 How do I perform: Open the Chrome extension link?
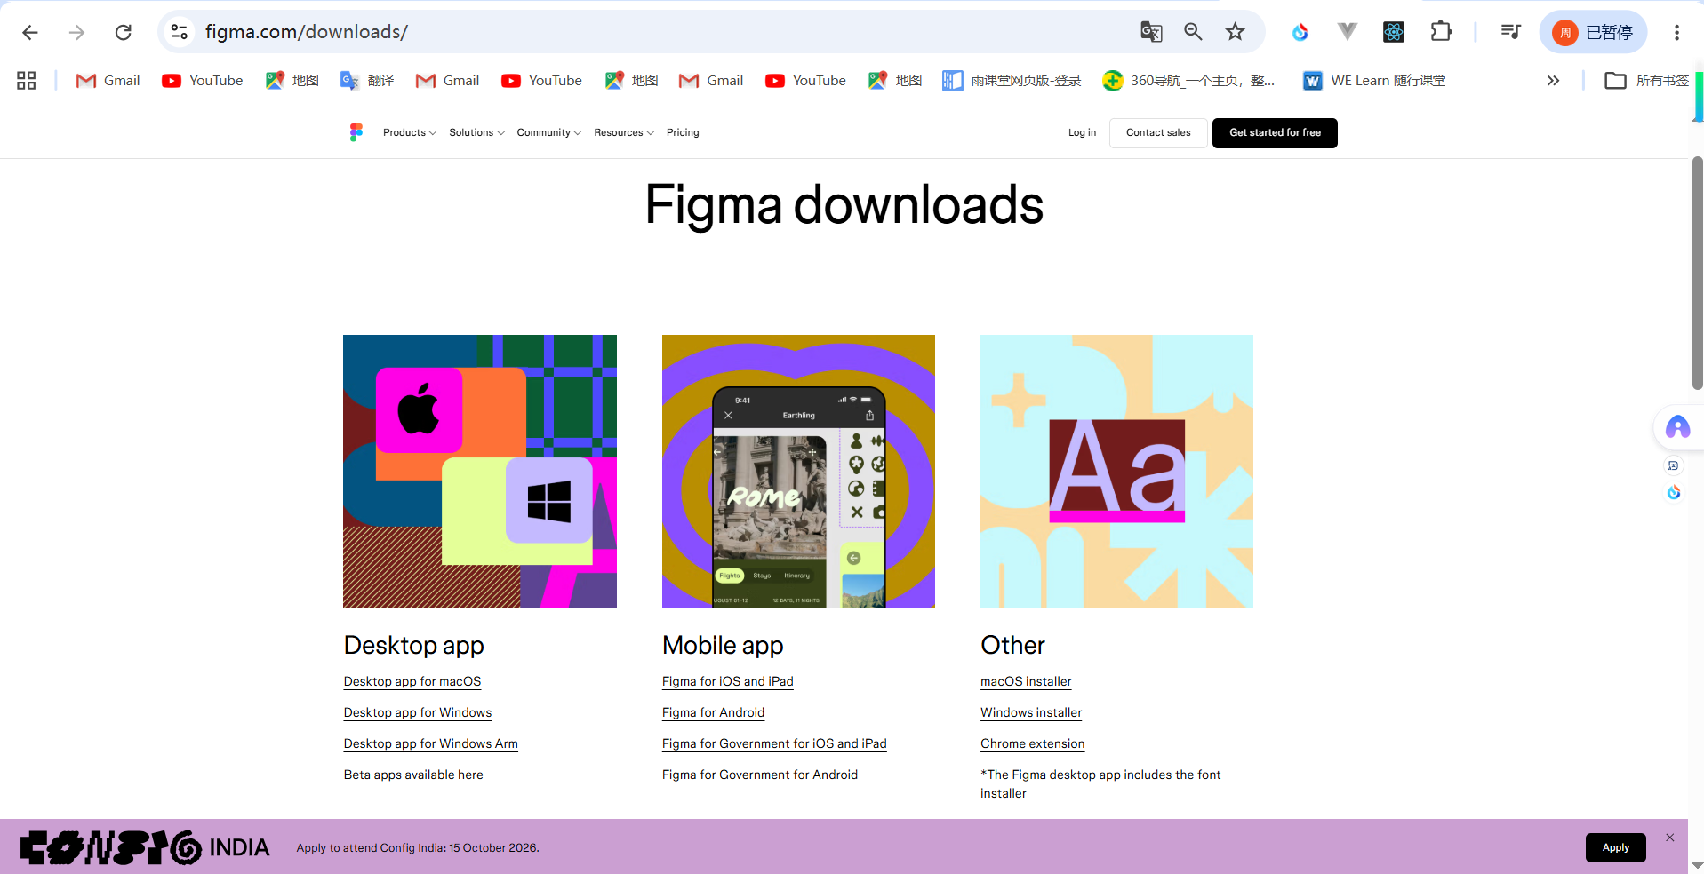pyautogui.click(x=1033, y=743)
